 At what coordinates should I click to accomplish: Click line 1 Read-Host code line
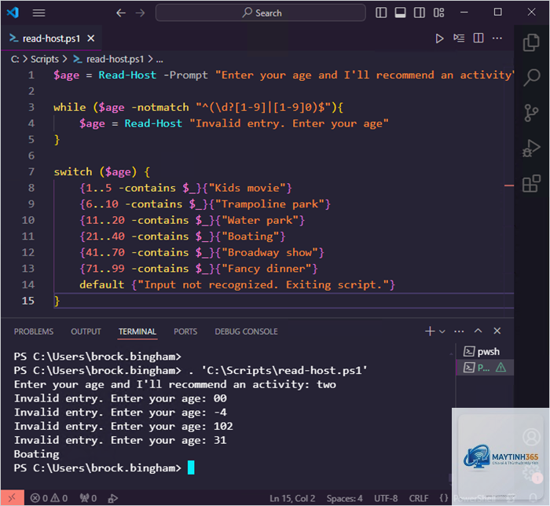pos(284,75)
